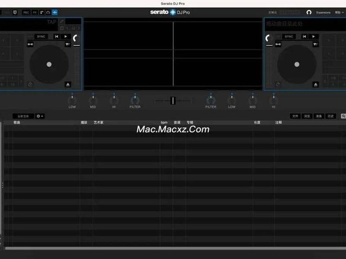This screenshot has height=259, width=346.
Task: Open the 文件 Files tab
Action: 295,116
